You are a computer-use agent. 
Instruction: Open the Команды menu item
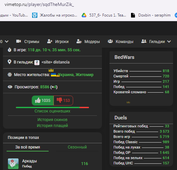(x=124, y=42)
